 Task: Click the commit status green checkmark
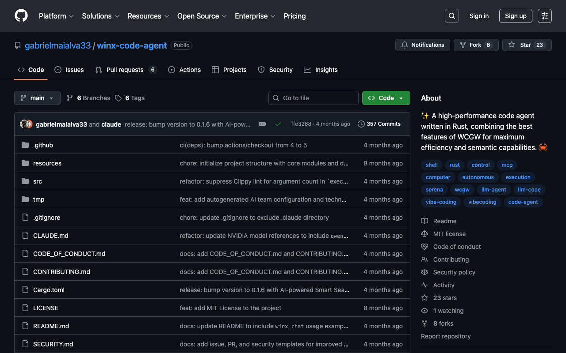point(278,124)
